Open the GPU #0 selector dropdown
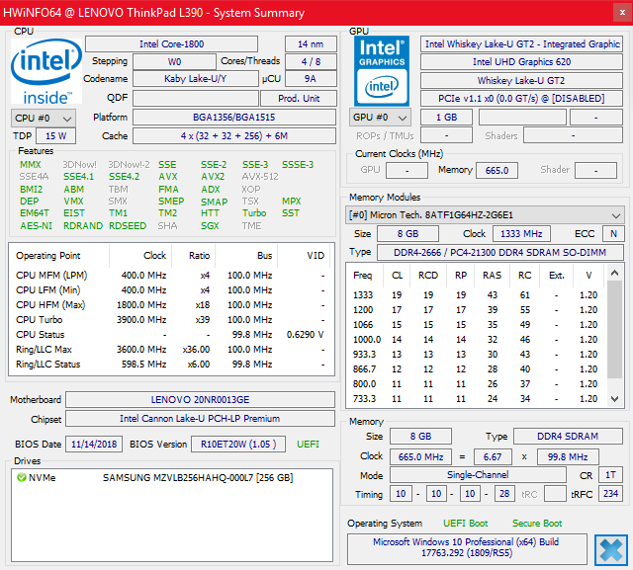This screenshot has width=633, height=570. 380,118
